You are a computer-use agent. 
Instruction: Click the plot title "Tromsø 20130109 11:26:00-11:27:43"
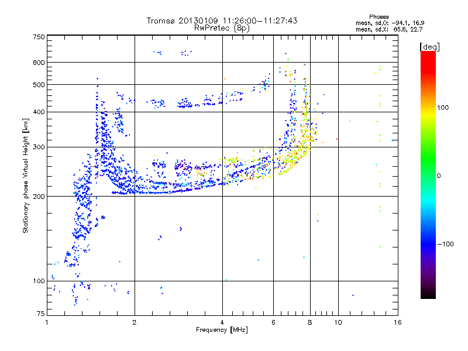pos(222,20)
